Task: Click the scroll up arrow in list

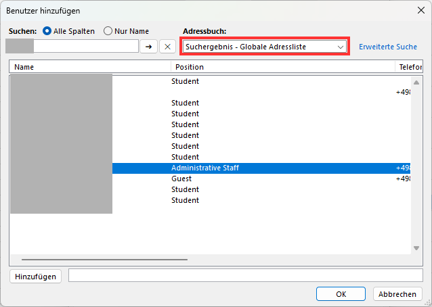Action: 416,82
